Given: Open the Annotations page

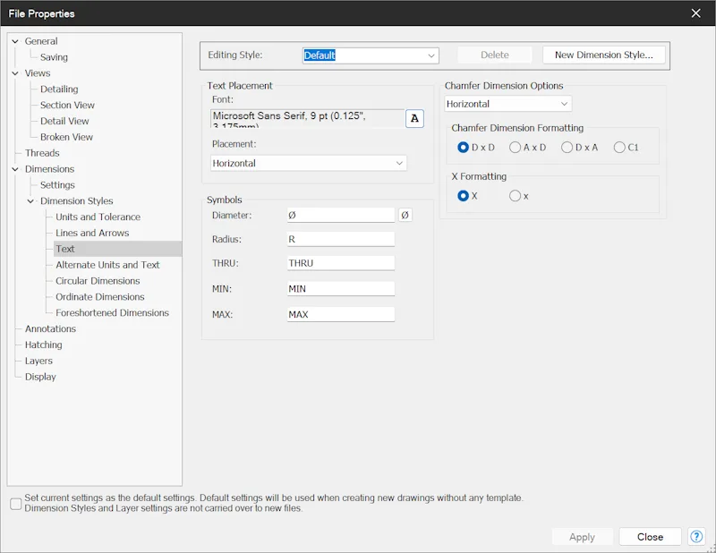Looking at the screenshot, I should pos(51,328).
